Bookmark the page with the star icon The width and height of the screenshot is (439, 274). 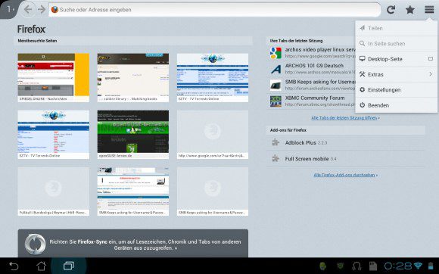410,10
